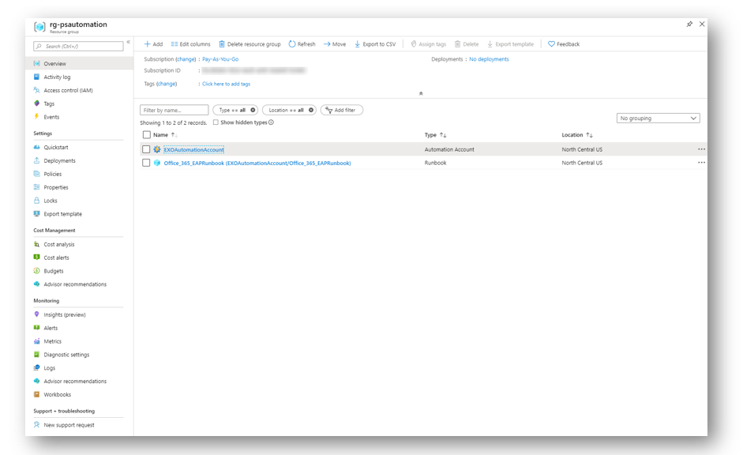Click the pin blade icon
Viewport: 743px width, 455px height.
[689, 24]
